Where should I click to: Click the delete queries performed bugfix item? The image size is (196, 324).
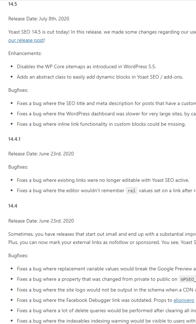(x=106, y=310)
